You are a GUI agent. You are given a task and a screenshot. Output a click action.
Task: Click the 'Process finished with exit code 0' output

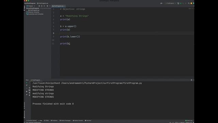(x=53, y=104)
